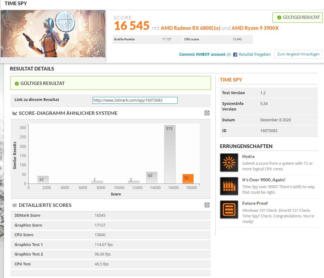Click the ID value 16073683
This screenshot has width=324, height=278.
[x=269, y=131]
